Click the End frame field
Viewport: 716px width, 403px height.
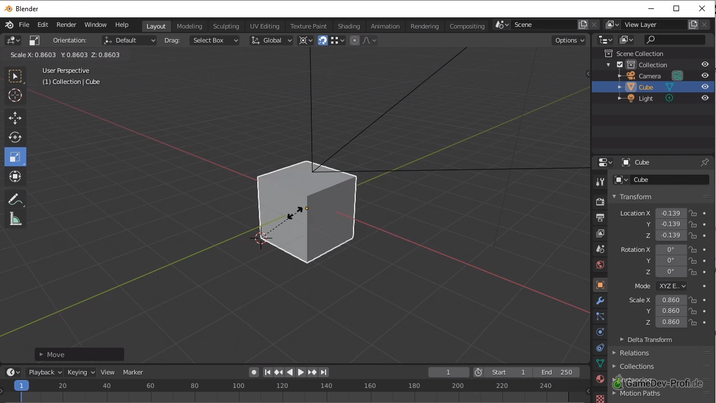click(x=557, y=372)
